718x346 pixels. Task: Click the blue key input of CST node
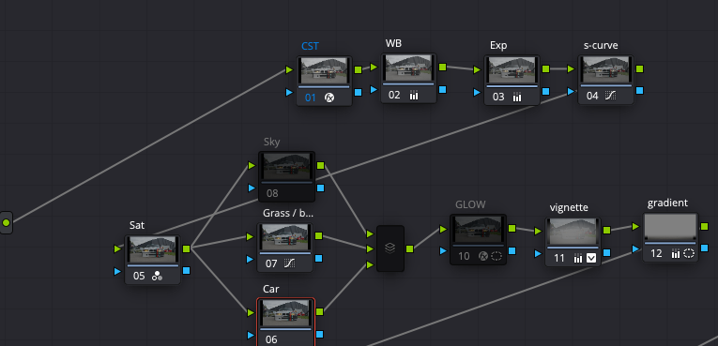click(289, 93)
